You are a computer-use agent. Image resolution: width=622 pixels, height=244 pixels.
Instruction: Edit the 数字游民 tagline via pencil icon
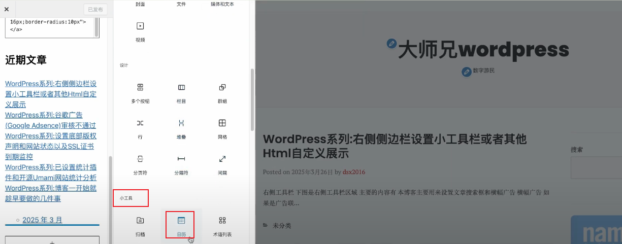click(x=467, y=72)
